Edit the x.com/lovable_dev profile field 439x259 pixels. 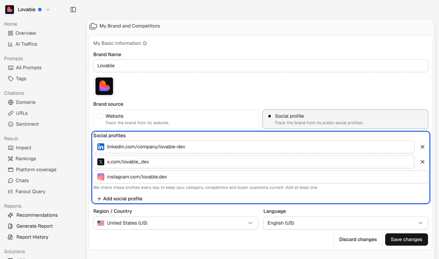pos(254,162)
